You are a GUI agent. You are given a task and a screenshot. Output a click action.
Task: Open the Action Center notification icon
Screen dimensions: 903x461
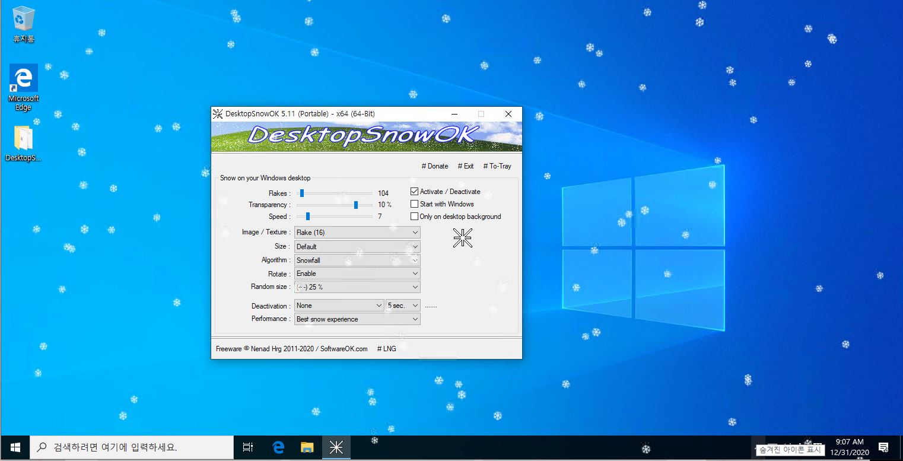coord(883,447)
